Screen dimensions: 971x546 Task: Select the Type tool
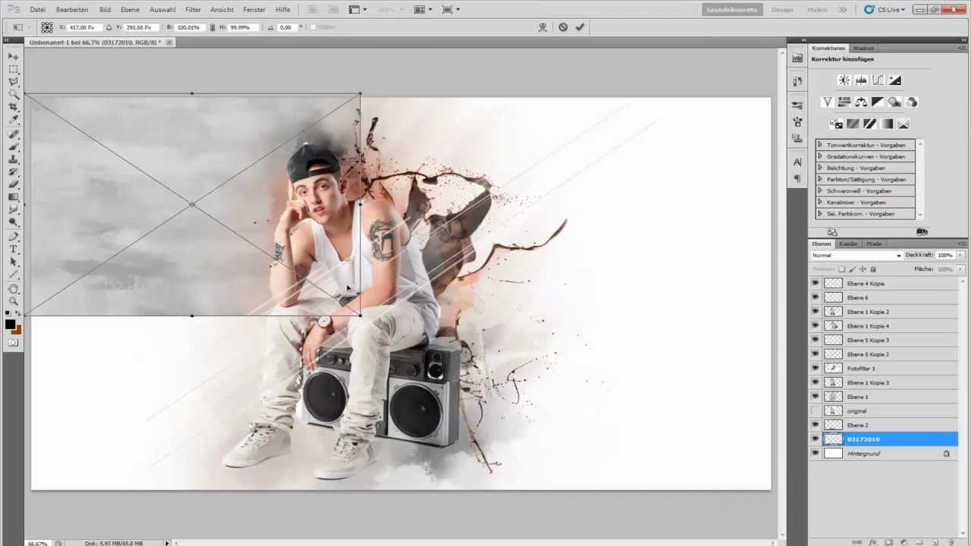pos(14,249)
